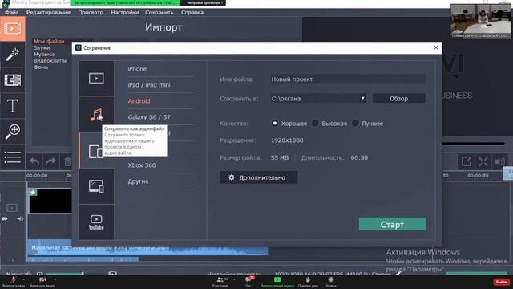
Task: Click the red Выйти leave button
Action: point(502,282)
